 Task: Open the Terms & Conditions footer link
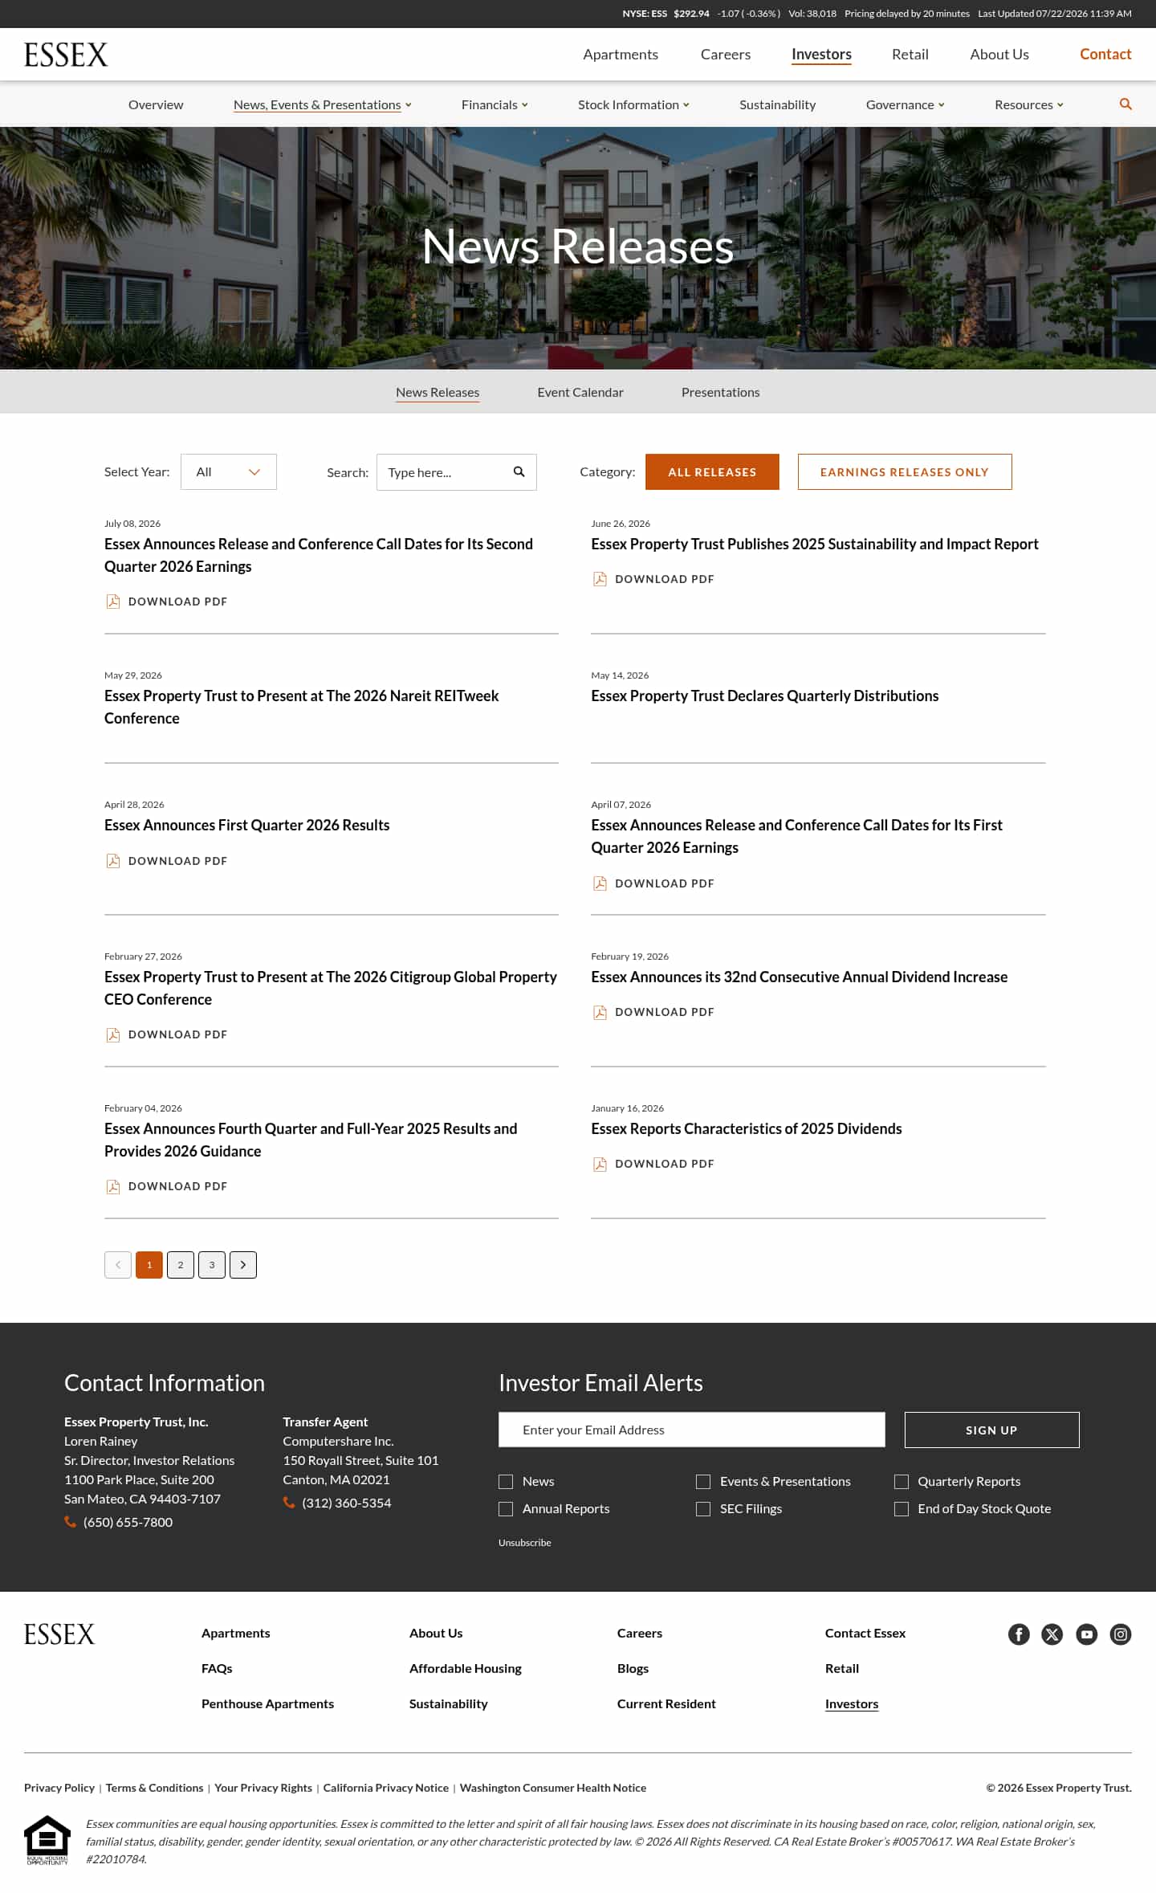[x=154, y=1788]
